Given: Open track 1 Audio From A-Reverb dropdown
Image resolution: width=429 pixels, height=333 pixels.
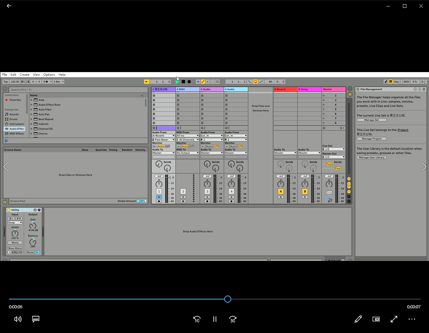Looking at the screenshot, I should point(163,136).
